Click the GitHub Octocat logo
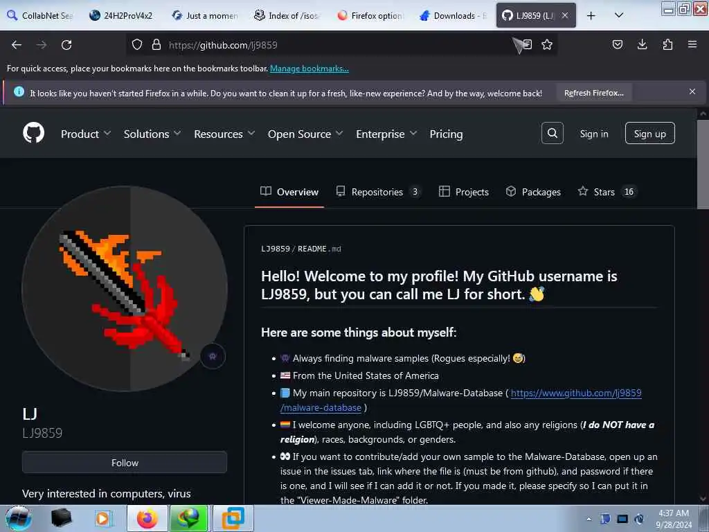The width and height of the screenshot is (709, 532). tap(33, 133)
